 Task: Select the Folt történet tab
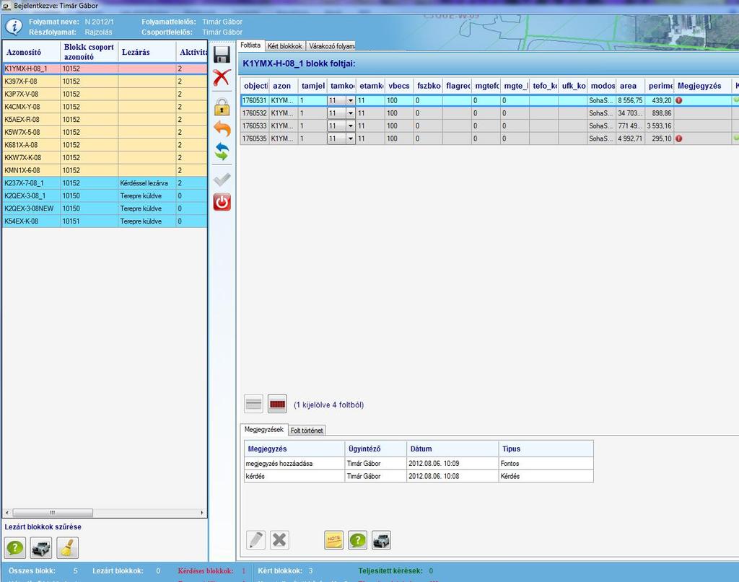[x=307, y=431]
